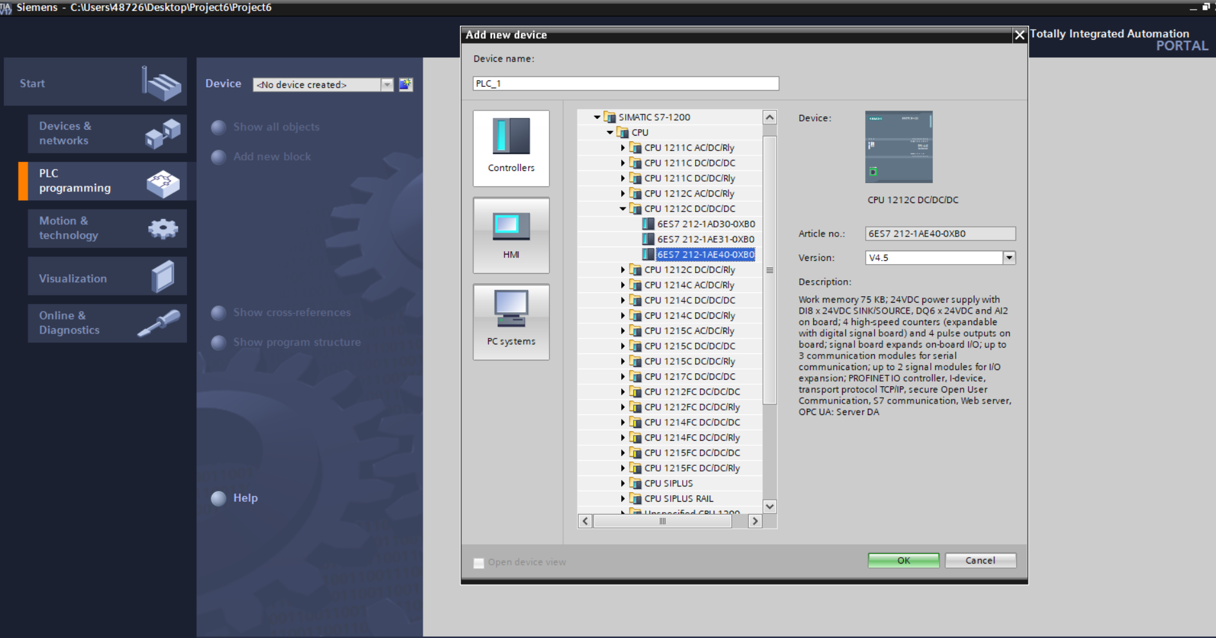This screenshot has width=1216, height=638.
Task: Select CPU 1212FC DC/DC/DC tree item
Action: (x=692, y=392)
